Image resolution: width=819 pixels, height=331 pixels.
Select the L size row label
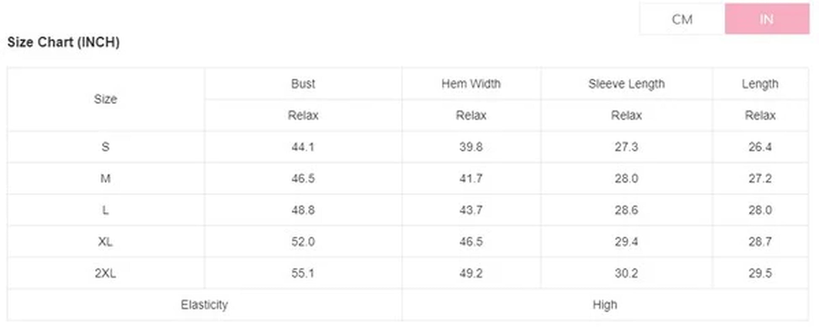tap(105, 210)
